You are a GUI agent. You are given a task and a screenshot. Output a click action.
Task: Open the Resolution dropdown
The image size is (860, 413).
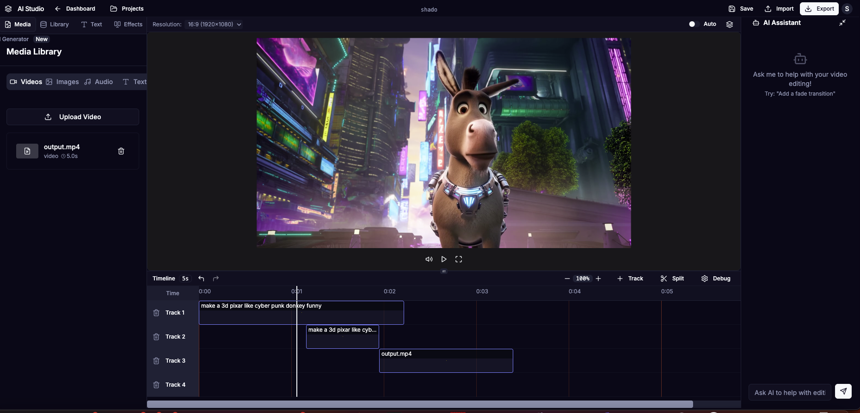[215, 24]
